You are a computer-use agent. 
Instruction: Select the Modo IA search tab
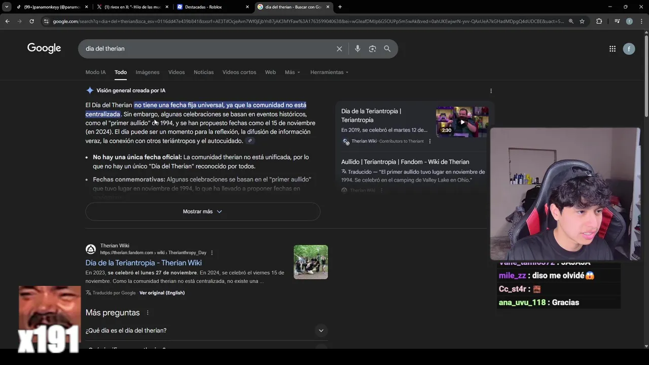click(95, 72)
